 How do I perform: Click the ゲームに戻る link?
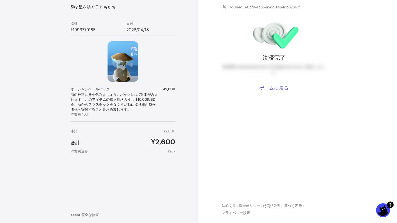click(x=274, y=88)
